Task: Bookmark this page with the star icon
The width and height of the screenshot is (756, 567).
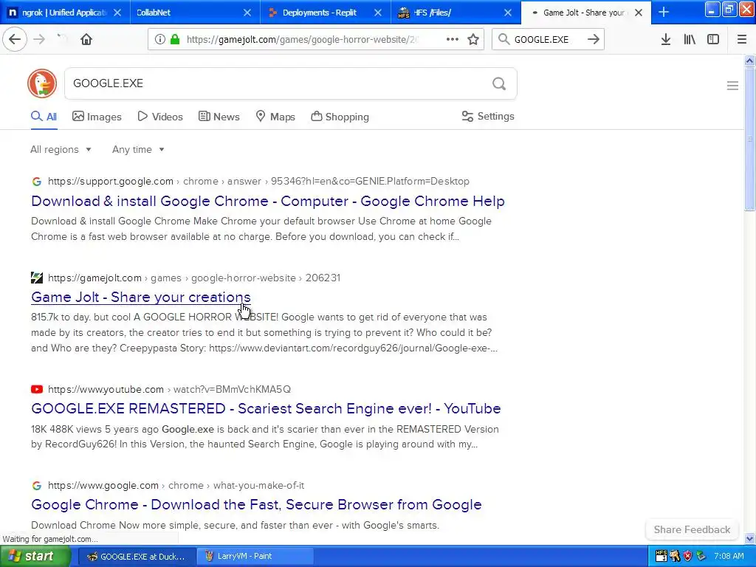Action: (473, 39)
